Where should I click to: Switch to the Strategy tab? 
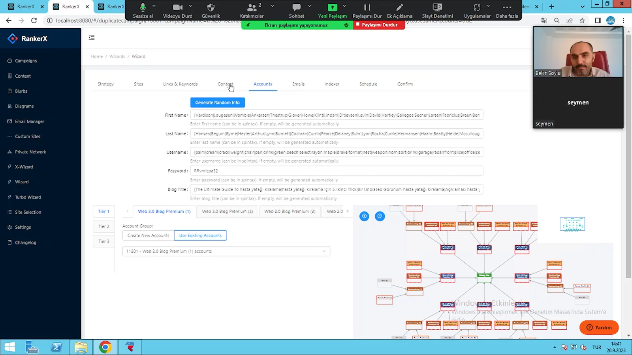point(105,84)
